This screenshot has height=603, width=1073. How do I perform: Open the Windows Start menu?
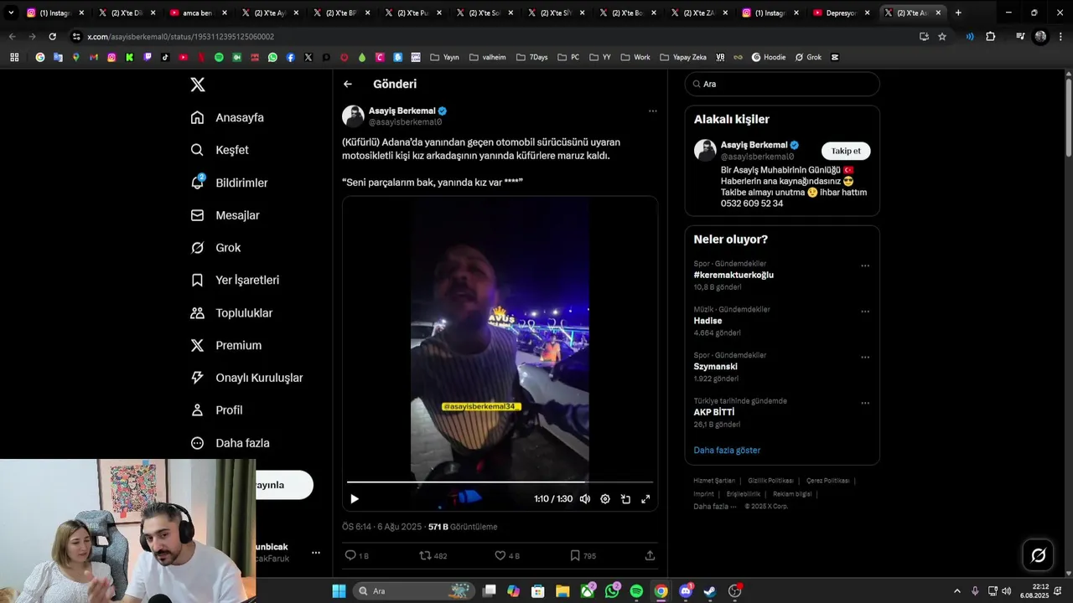pos(339,591)
